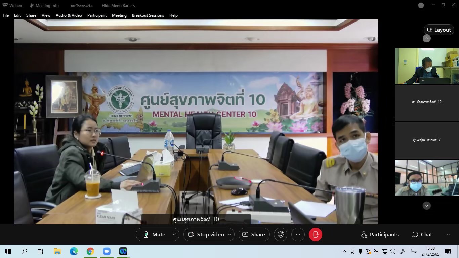Expand the Mute audio options arrow

[174, 234]
